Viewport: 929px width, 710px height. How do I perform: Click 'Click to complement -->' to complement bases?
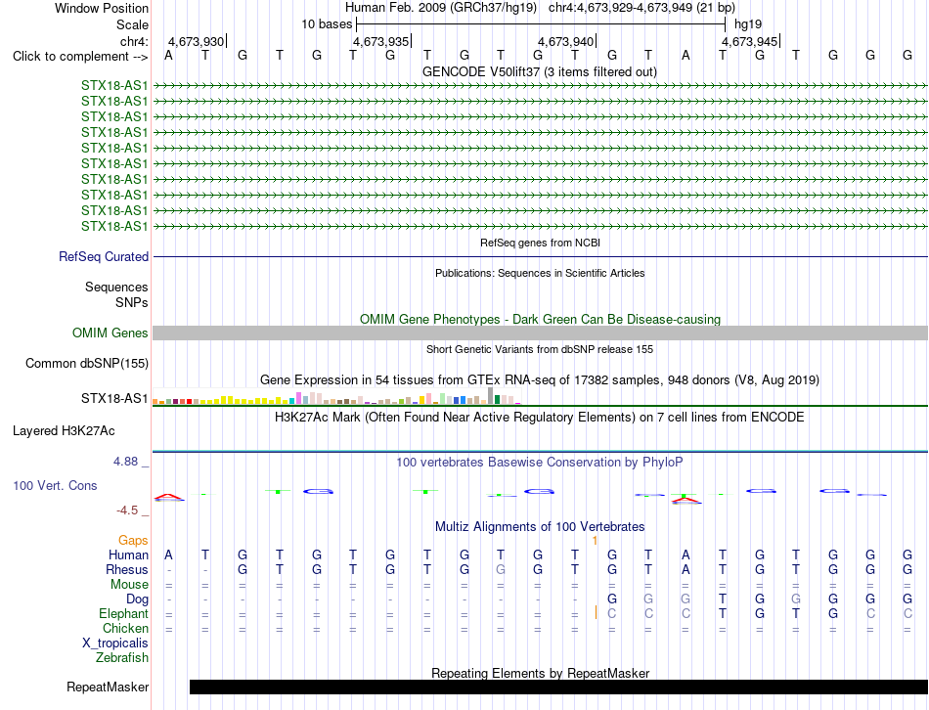80,57
